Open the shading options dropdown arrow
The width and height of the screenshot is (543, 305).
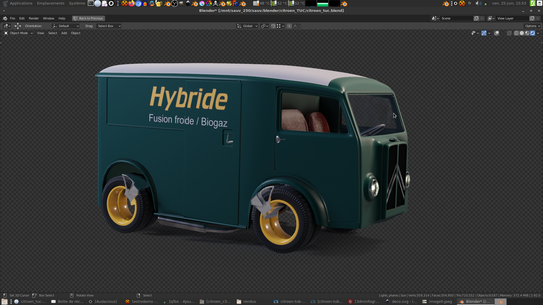(538, 33)
